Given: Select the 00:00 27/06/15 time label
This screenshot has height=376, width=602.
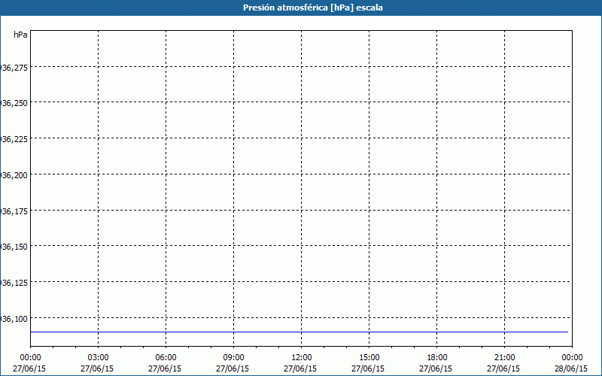Looking at the screenshot, I should tap(30, 362).
